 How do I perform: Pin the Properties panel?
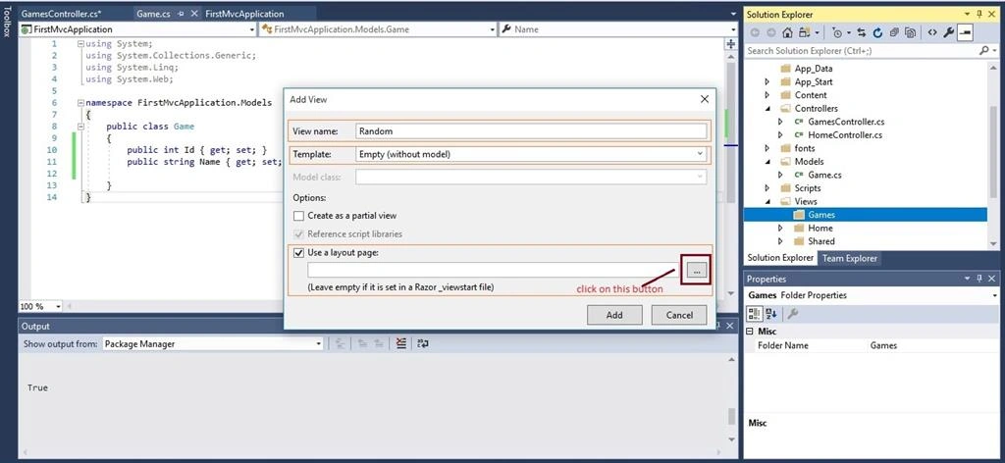coord(979,279)
